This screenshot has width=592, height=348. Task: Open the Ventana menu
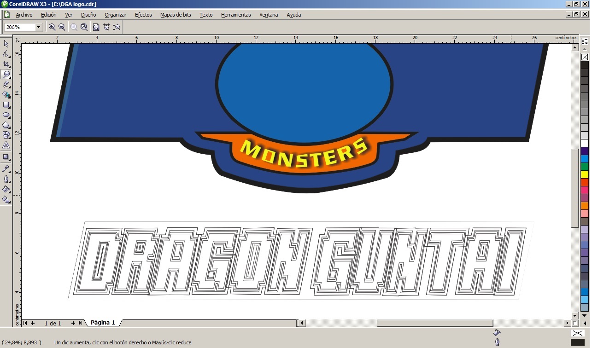pos(269,15)
